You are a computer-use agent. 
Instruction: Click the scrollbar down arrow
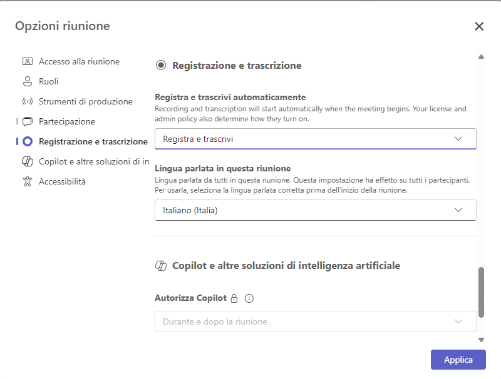tap(481, 340)
